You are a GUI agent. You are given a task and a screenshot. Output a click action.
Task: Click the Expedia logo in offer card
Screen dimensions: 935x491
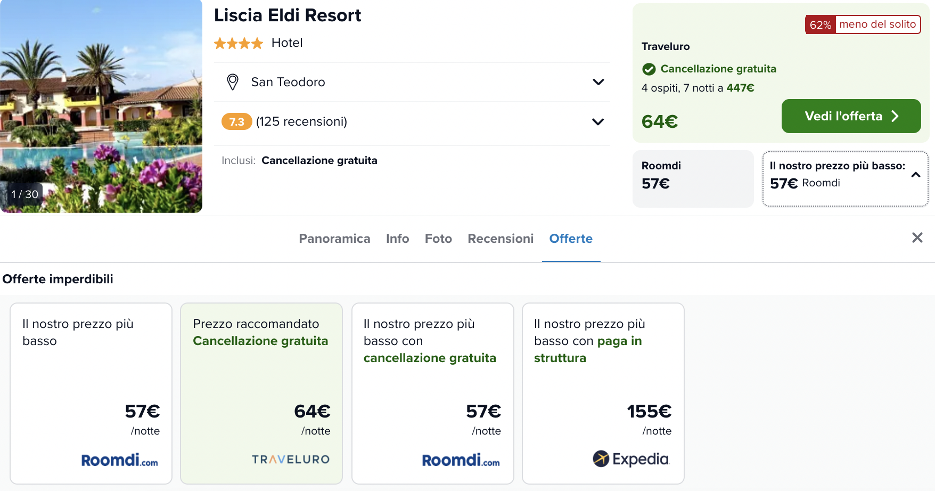click(x=630, y=459)
